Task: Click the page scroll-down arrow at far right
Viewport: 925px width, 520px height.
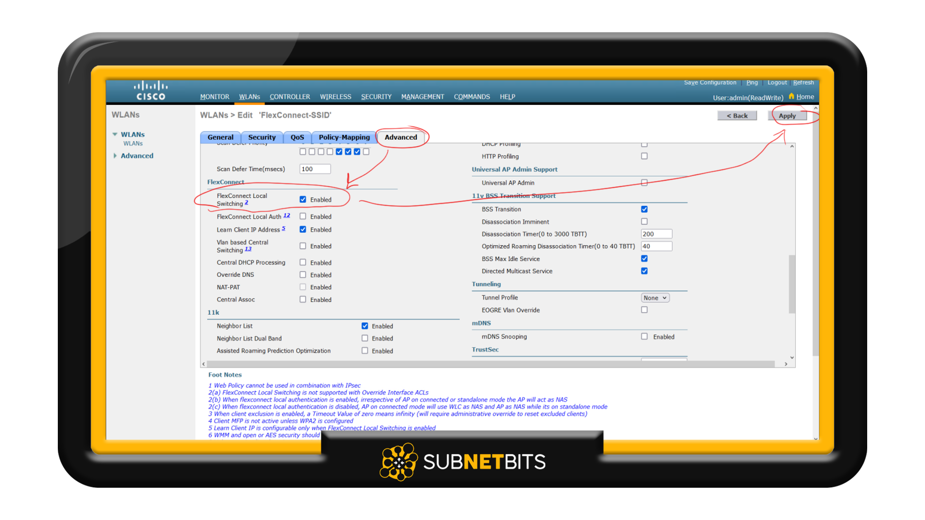Action: (x=816, y=438)
